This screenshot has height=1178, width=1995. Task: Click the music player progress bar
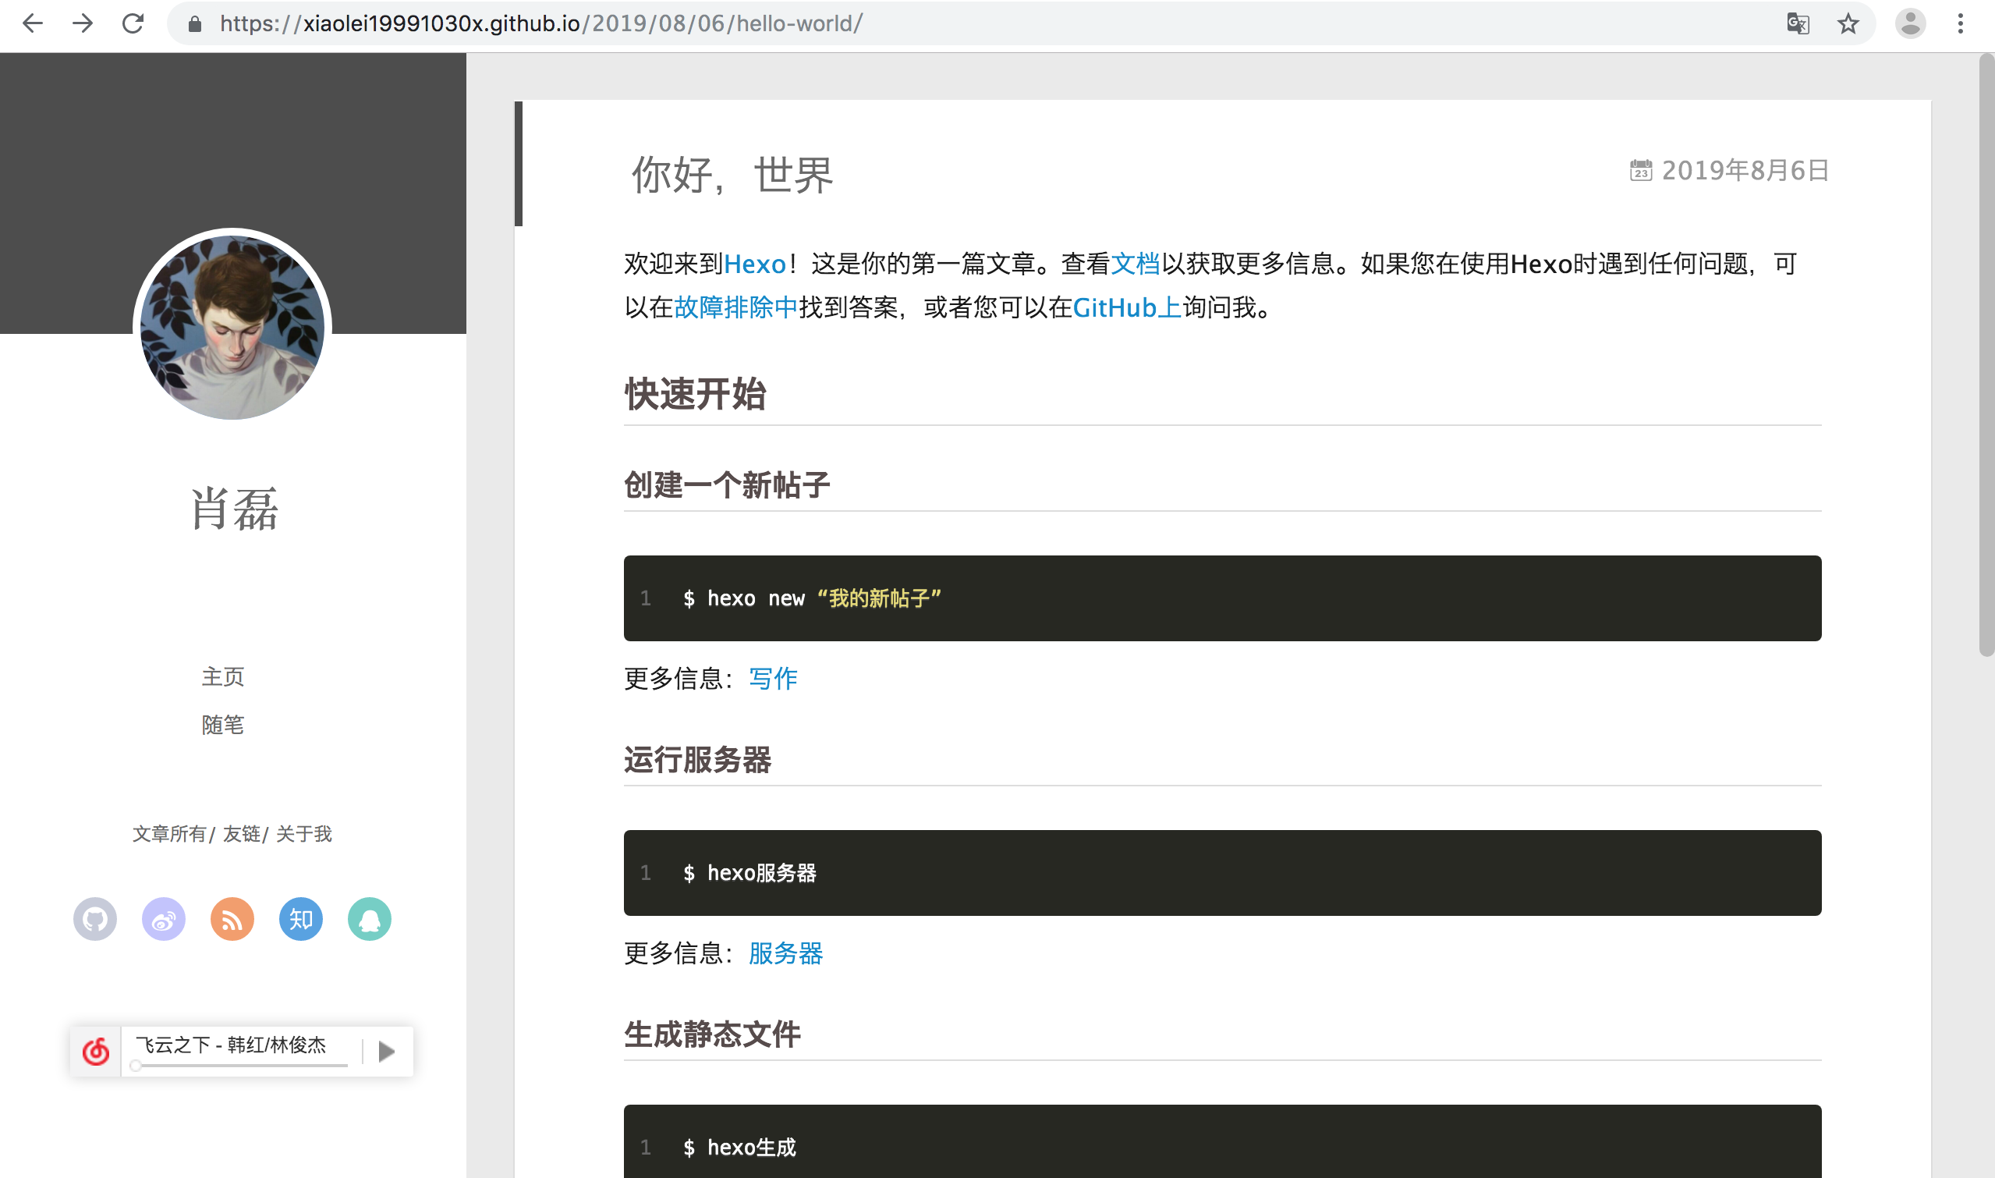(241, 1066)
